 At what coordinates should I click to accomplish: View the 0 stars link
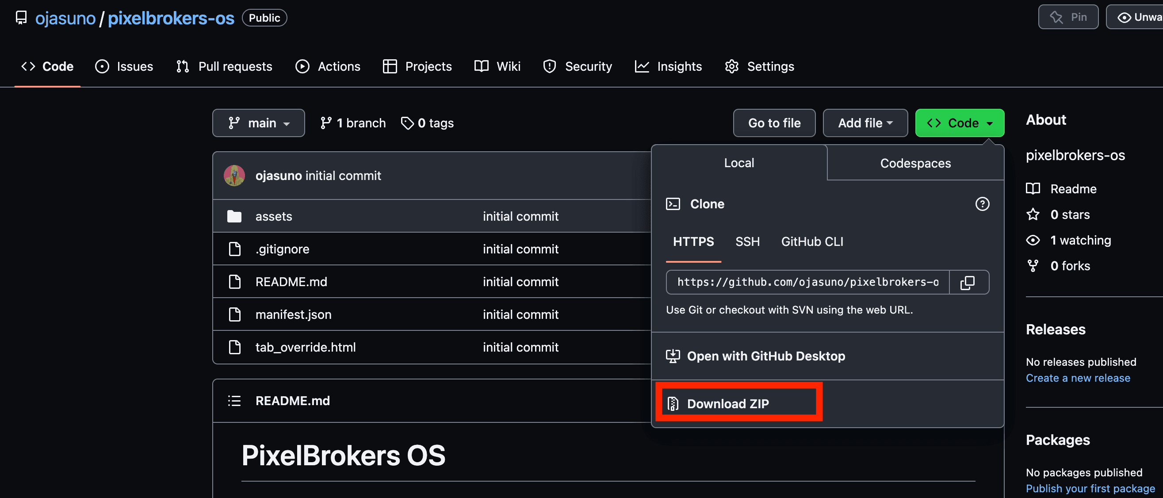(1070, 215)
